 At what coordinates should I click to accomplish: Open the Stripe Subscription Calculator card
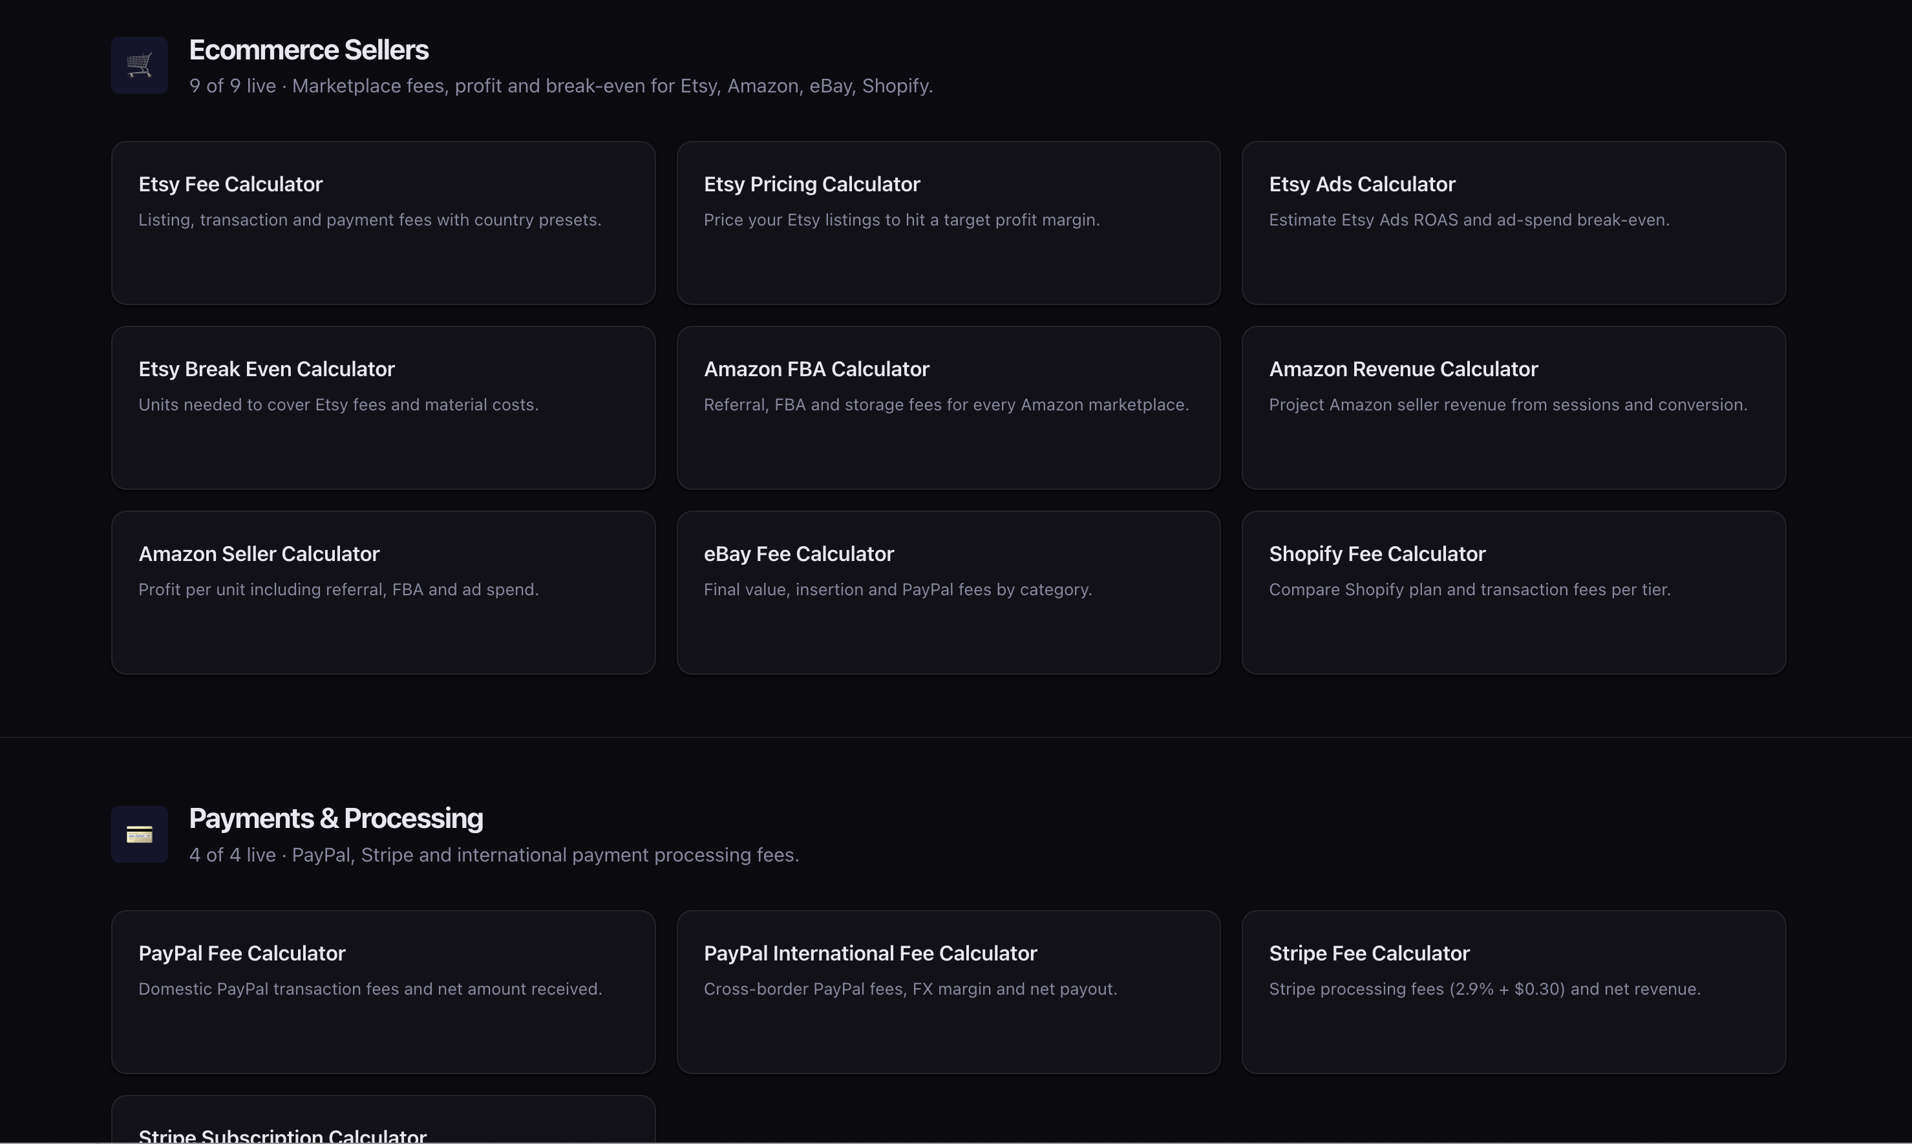click(x=383, y=1119)
